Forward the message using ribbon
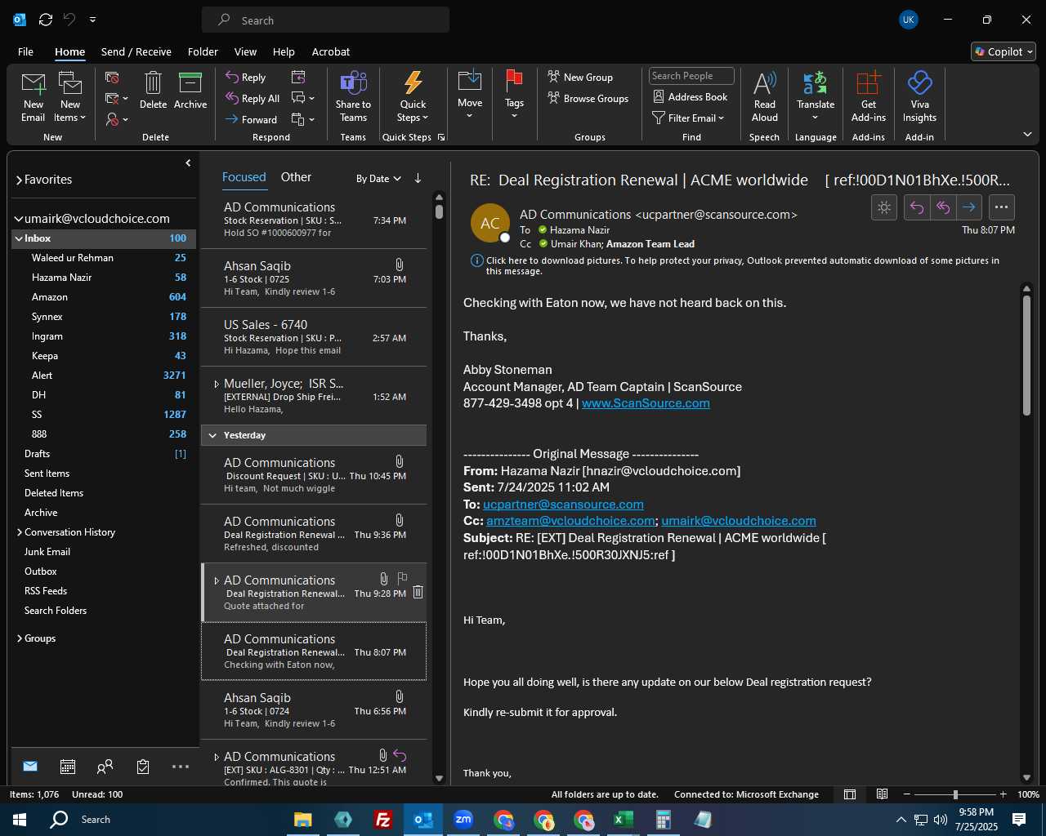The width and height of the screenshot is (1046, 836). click(251, 119)
